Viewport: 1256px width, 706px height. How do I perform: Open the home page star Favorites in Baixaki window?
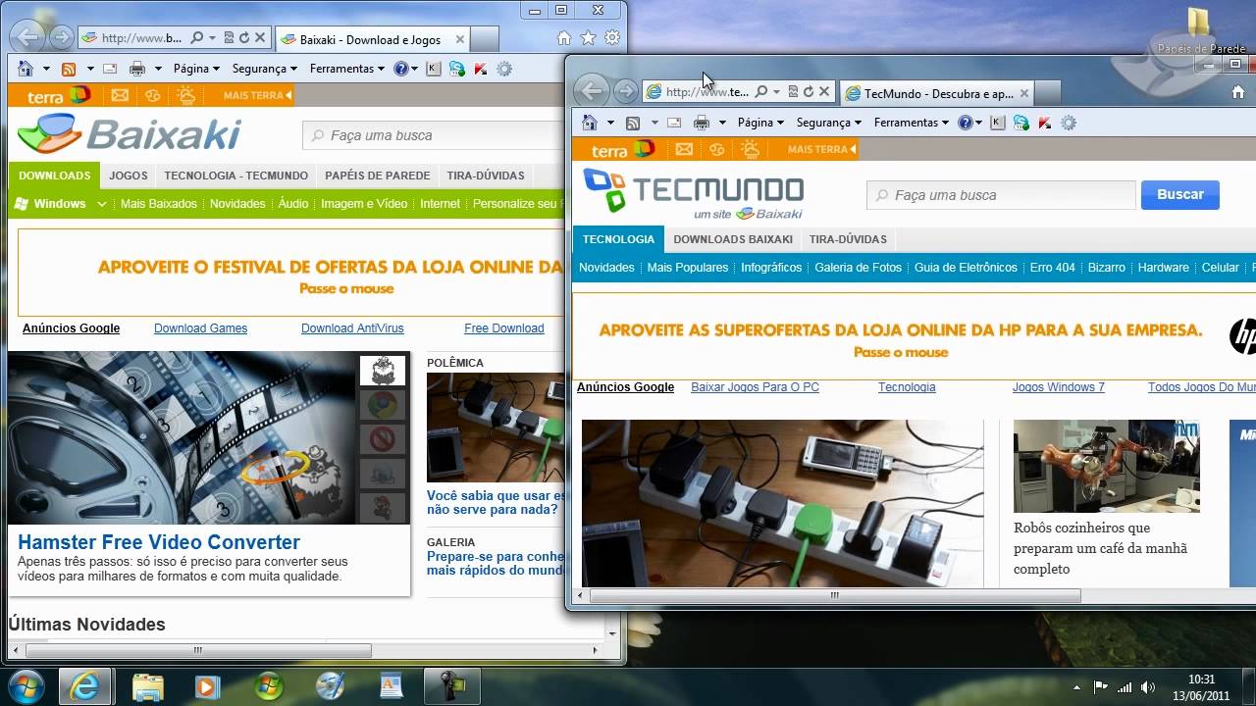[x=588, y=38]
